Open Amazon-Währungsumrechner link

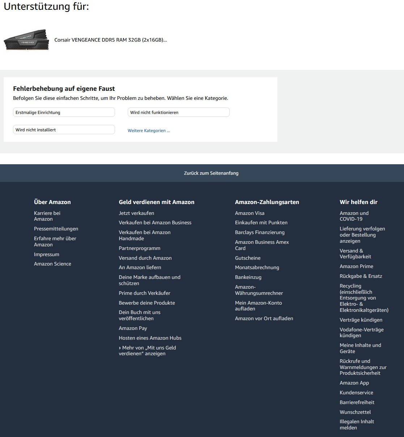pyautogui.click(x=259, y=290)
